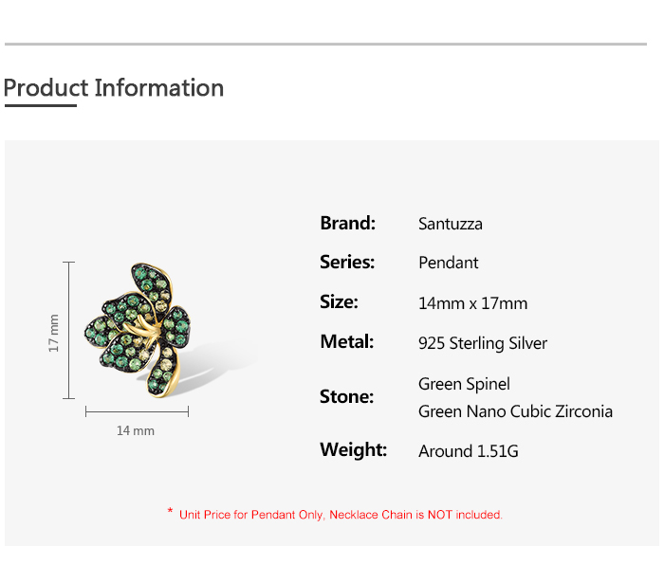Click the dark underline beneath Product Information
This screenshot has width=664, height=583.
[x=40, y=106]
